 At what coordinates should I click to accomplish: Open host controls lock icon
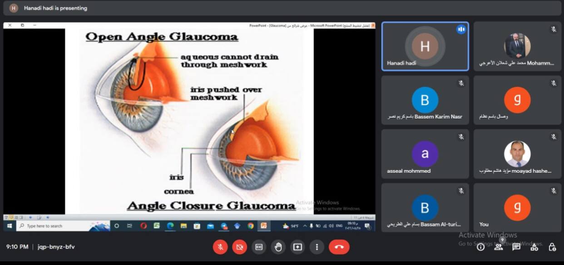click(x=552, y=247)
